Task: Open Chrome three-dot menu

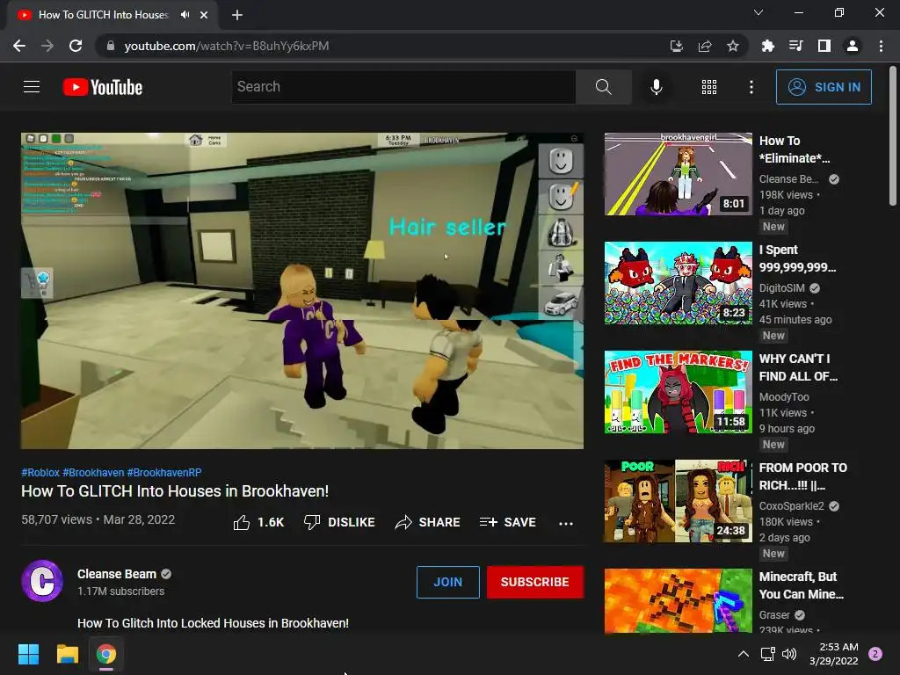Action: click(x=881, y=46)
